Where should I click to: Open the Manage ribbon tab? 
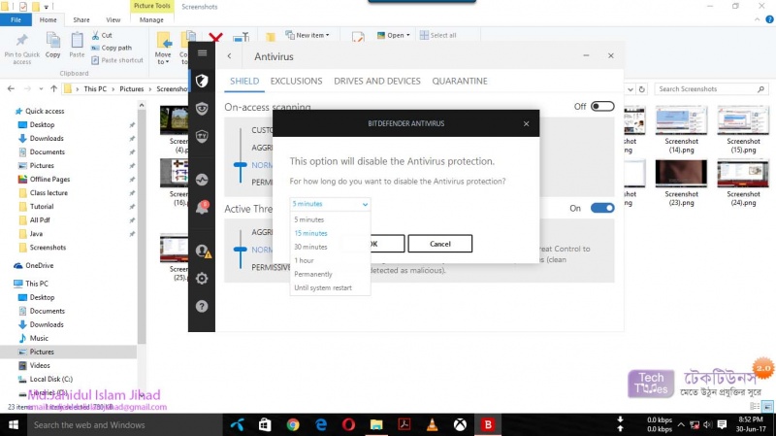click(151, 19)
